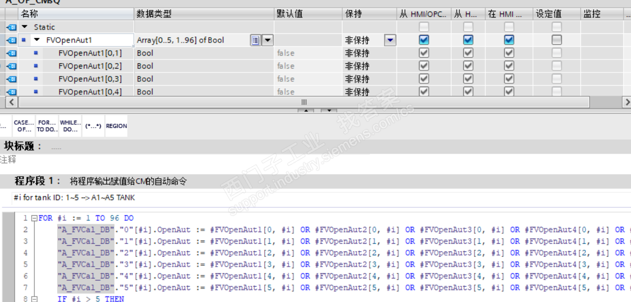Click the 数据类型 column header
This screenshot has width=631, height=302.
204,14
